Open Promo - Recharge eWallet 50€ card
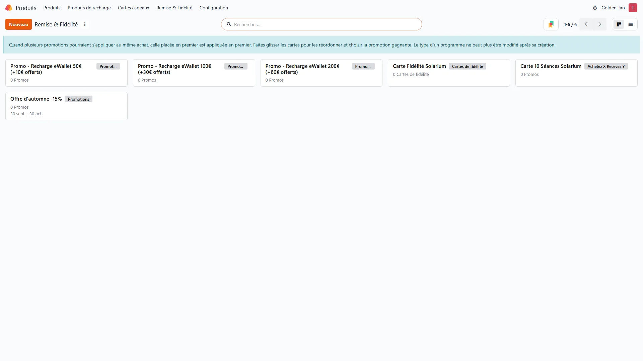This screenshot has height=361, width=643. click(66, 73)
